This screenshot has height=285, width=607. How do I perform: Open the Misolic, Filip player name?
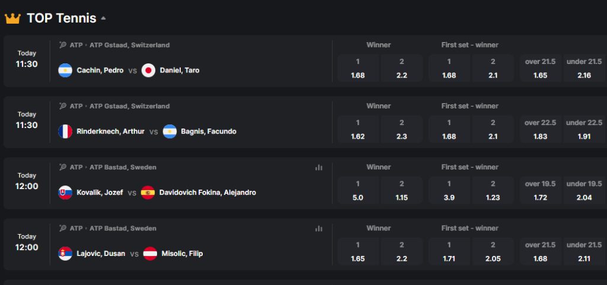pyautogui.click(x=182, y=254)
